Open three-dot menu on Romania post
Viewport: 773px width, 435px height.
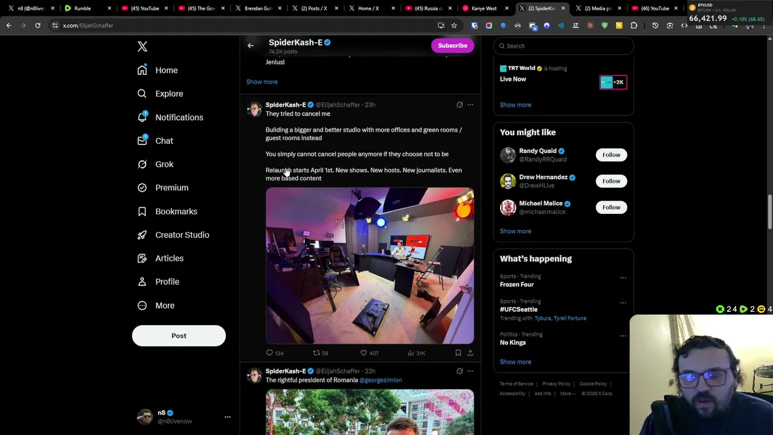pos(470,371)
